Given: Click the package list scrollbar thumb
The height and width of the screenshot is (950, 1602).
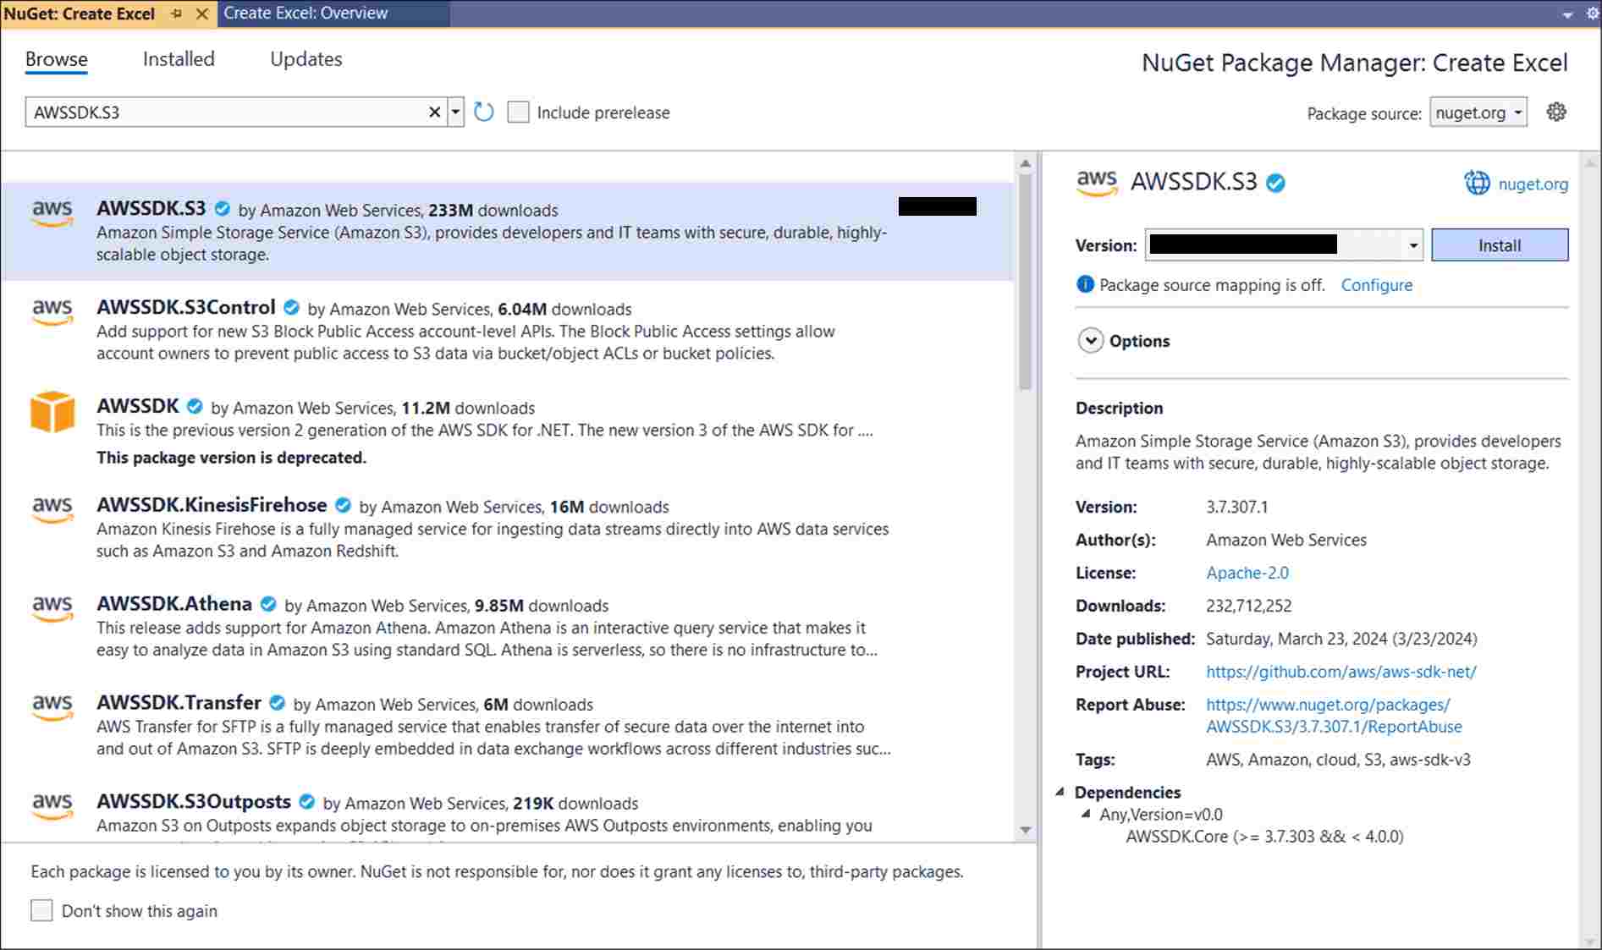Looking at the screenshot, I should click(x=1025, y=279).
